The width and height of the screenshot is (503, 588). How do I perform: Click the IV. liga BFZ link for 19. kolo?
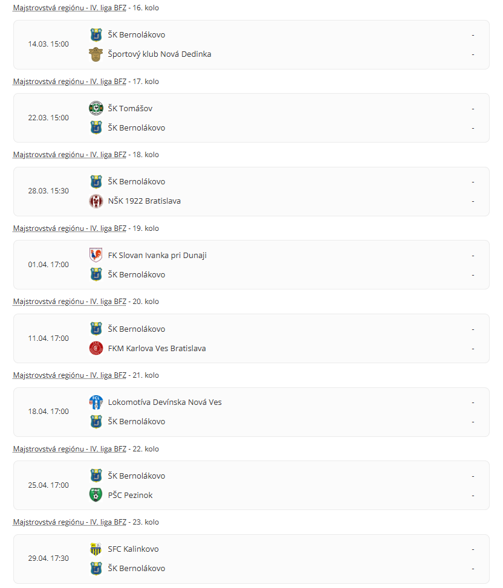click(70, 228)
